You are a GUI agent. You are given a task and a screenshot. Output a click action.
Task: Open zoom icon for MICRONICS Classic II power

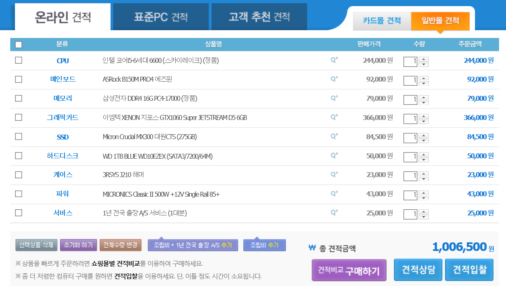tap(334, 193)
